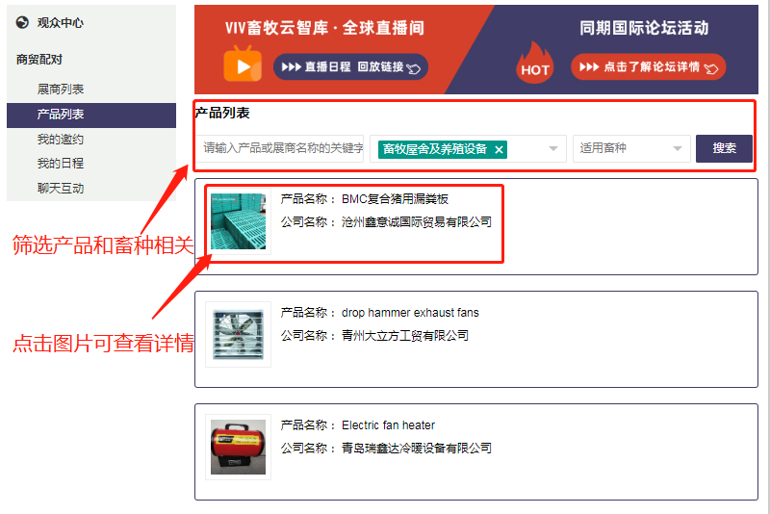This screenshot has width=770, height=514.
Task: Click the orange TV play icon
Action: tap(243, 64)
